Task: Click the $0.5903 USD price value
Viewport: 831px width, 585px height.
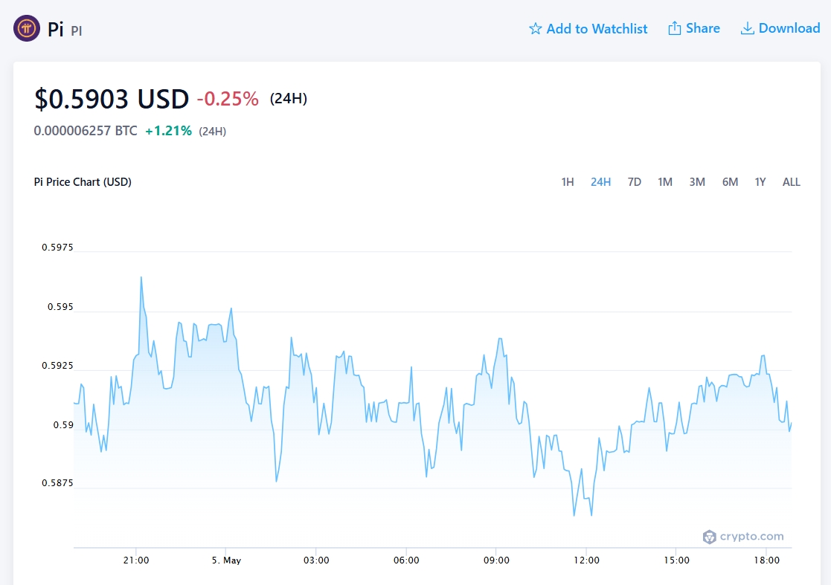Action: click(x=112, y=98)
